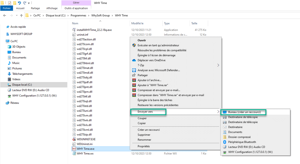Screen dimensions: 300x164
Task: Click the Redo icon in the title bar
Action: [x=25, y=3]
